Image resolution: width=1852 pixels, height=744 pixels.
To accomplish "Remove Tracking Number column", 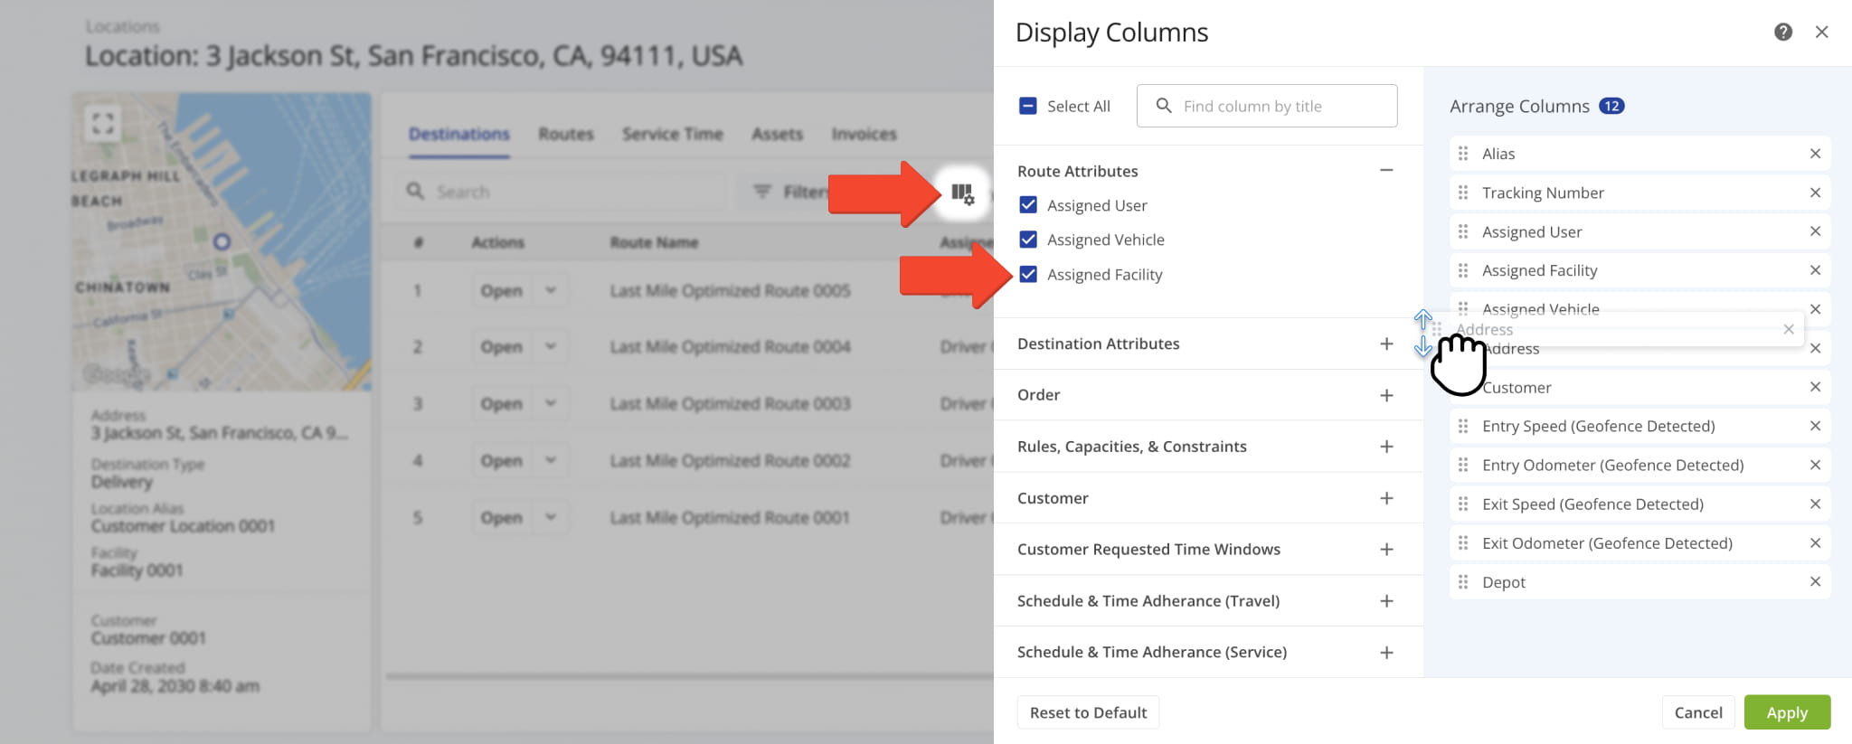I will [x=1814, y=193].
